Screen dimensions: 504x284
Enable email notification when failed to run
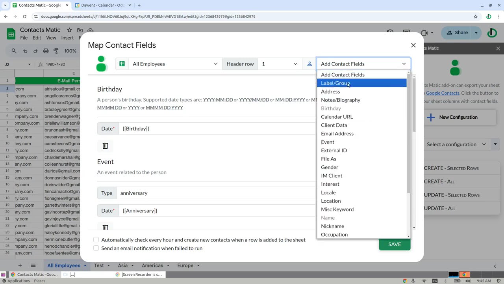click(x=96, y=248)
